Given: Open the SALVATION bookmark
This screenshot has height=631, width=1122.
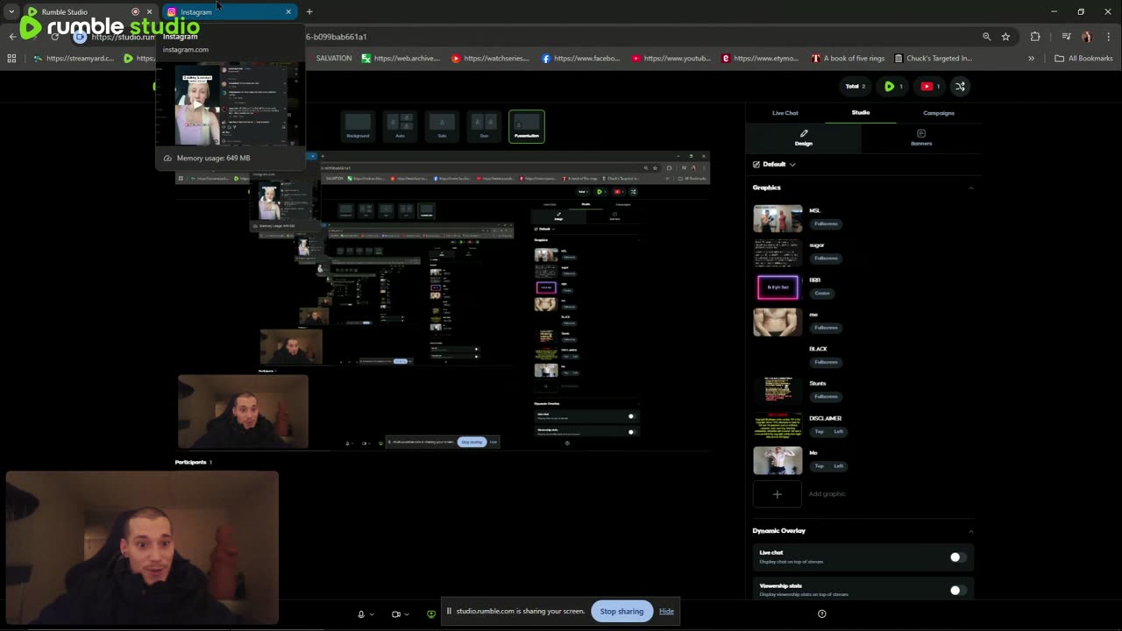Looking at the screenshot, I should [333, 59].
